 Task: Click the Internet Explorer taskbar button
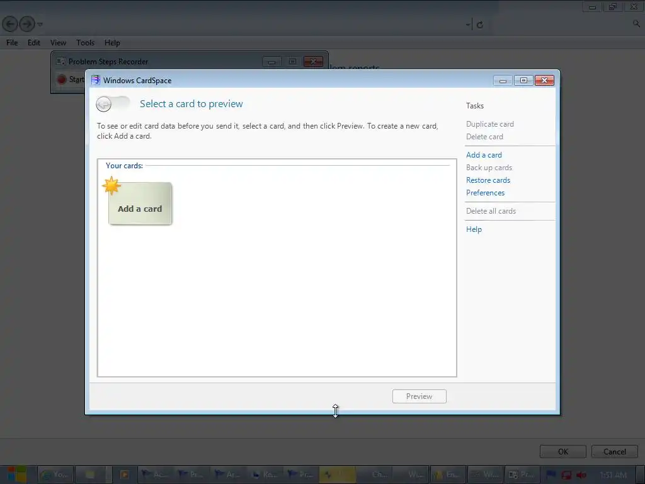tap(55, 475)
